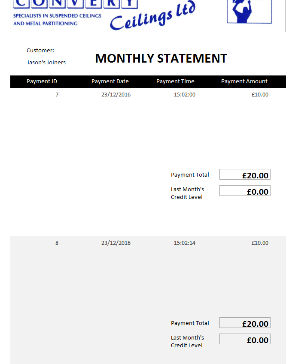Click the Payment Total box in white section
The height and width of the screenshot is (364, 289).
(x=245, y=174)
